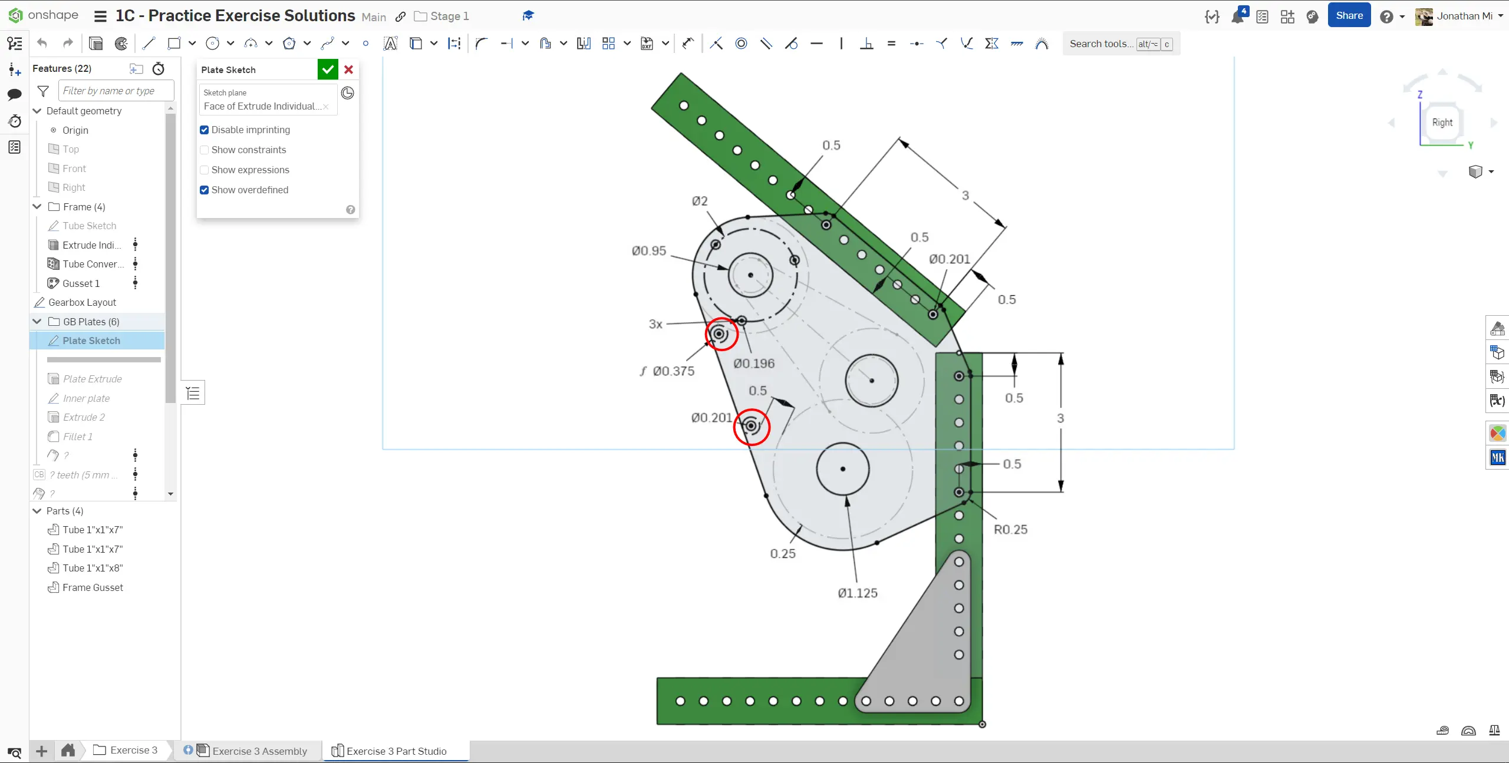Enable Show constraints checkbox
This screenshot has width=1509, height=763.
[205, 150]
